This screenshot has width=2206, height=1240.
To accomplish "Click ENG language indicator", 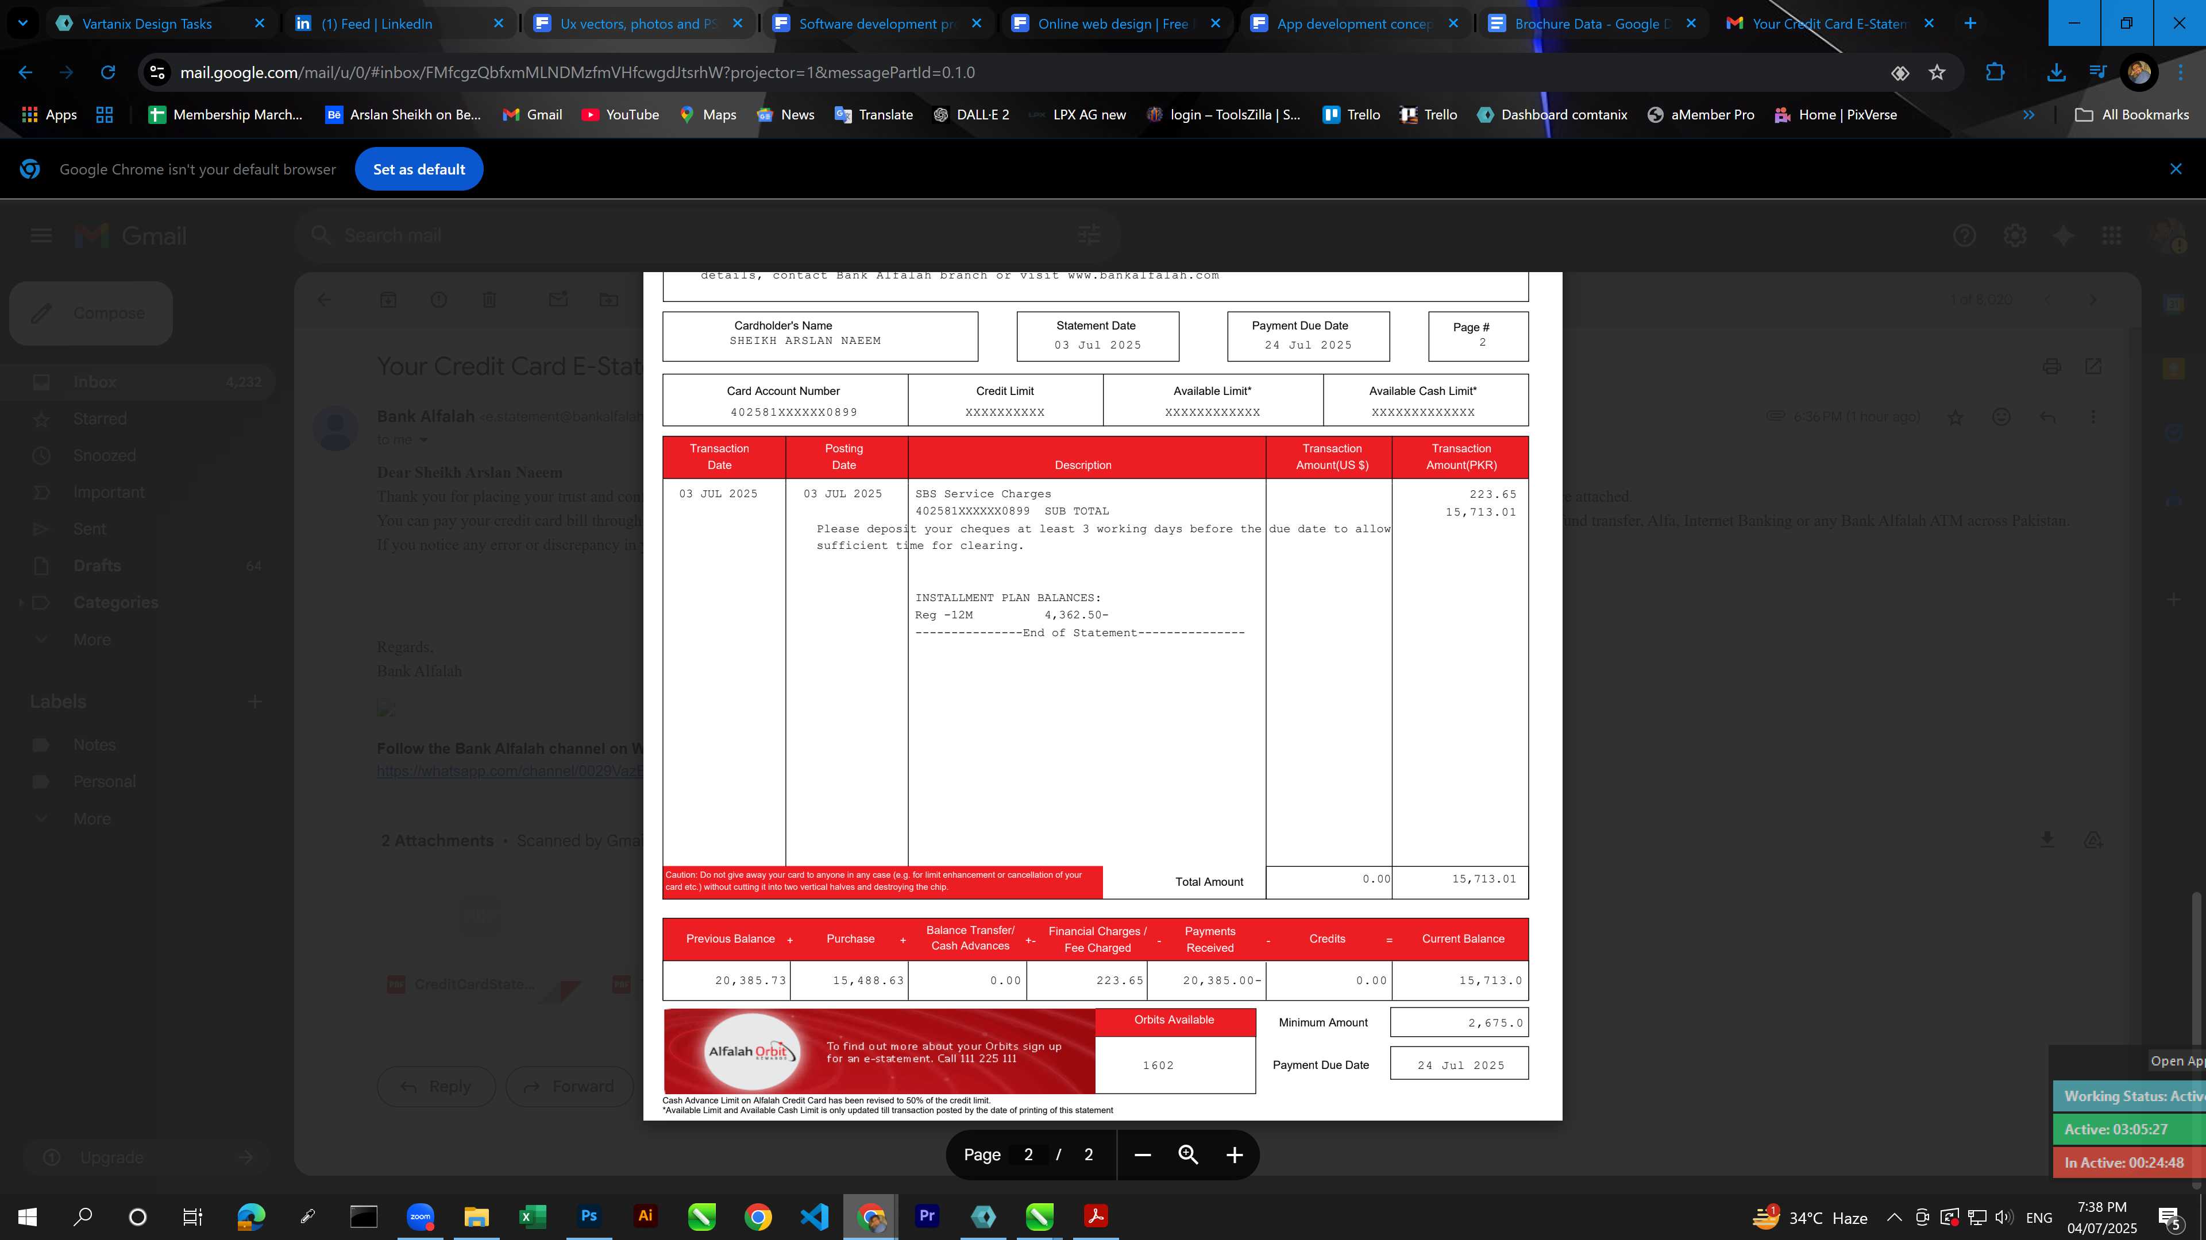I will point(2039,1217).
